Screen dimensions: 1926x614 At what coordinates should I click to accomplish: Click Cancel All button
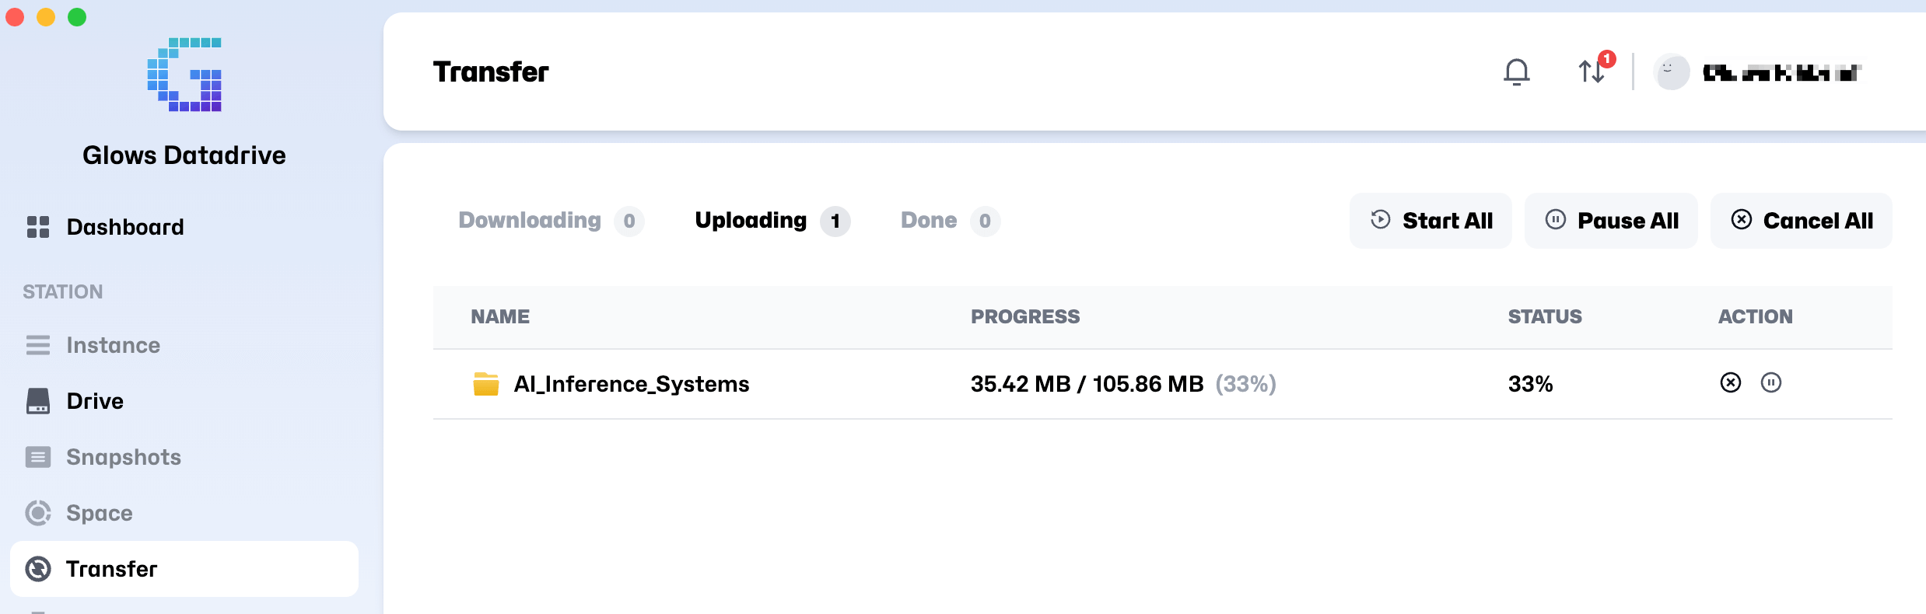coord(1801,221)
